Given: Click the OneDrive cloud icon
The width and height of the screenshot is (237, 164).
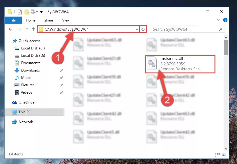Looking at the screenshot, I should coord(14,102).
